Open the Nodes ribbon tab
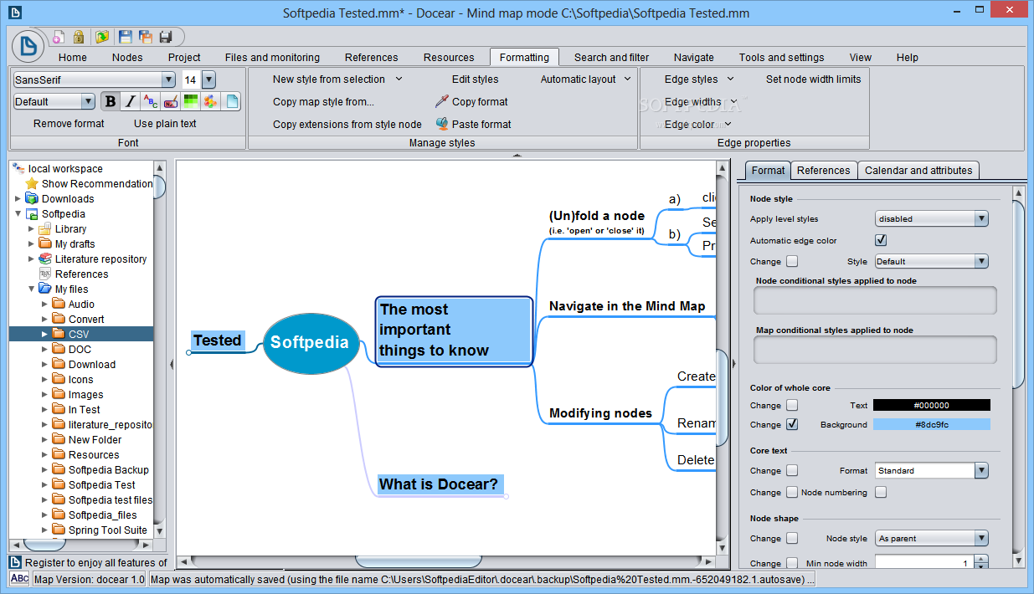 (x=127, y=57)
